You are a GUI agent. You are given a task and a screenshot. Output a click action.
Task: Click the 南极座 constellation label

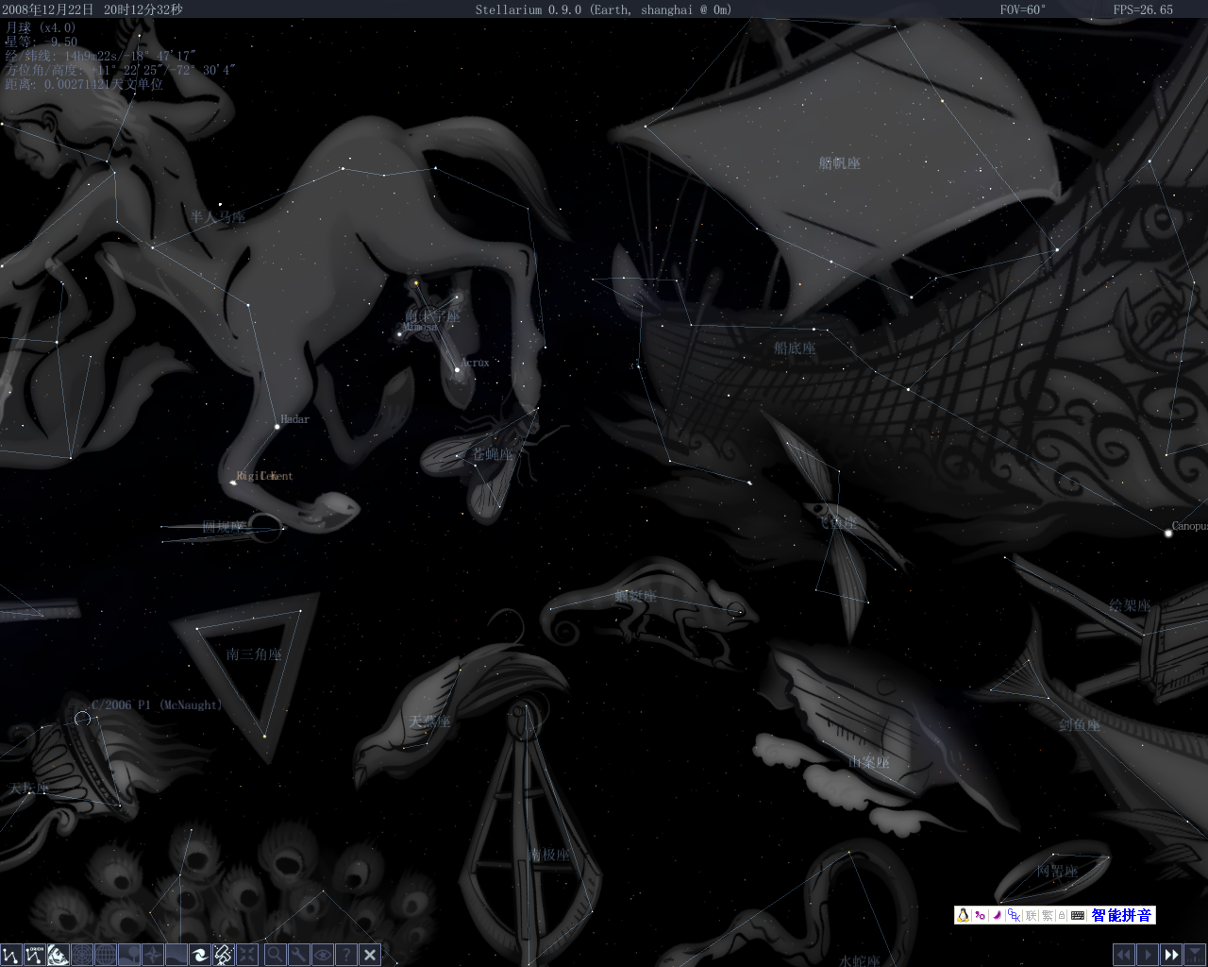pyautogui.click(x=549, y=855)
